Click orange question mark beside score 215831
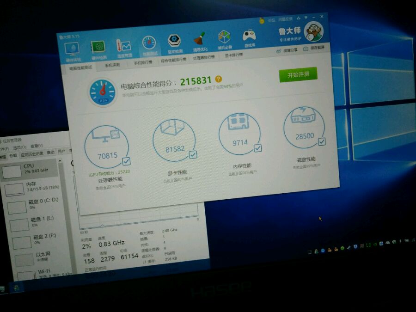The width and height of the screenshot is (416, 312). pos(218,79)
